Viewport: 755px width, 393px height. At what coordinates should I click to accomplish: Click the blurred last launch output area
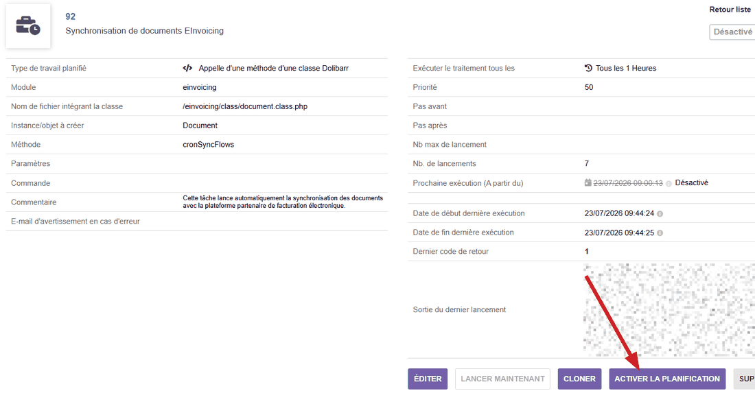(x=669, y=310)
